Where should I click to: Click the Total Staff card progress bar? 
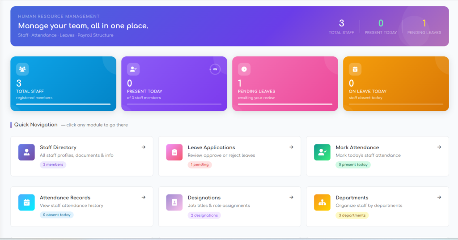click(x=64, y=104)
